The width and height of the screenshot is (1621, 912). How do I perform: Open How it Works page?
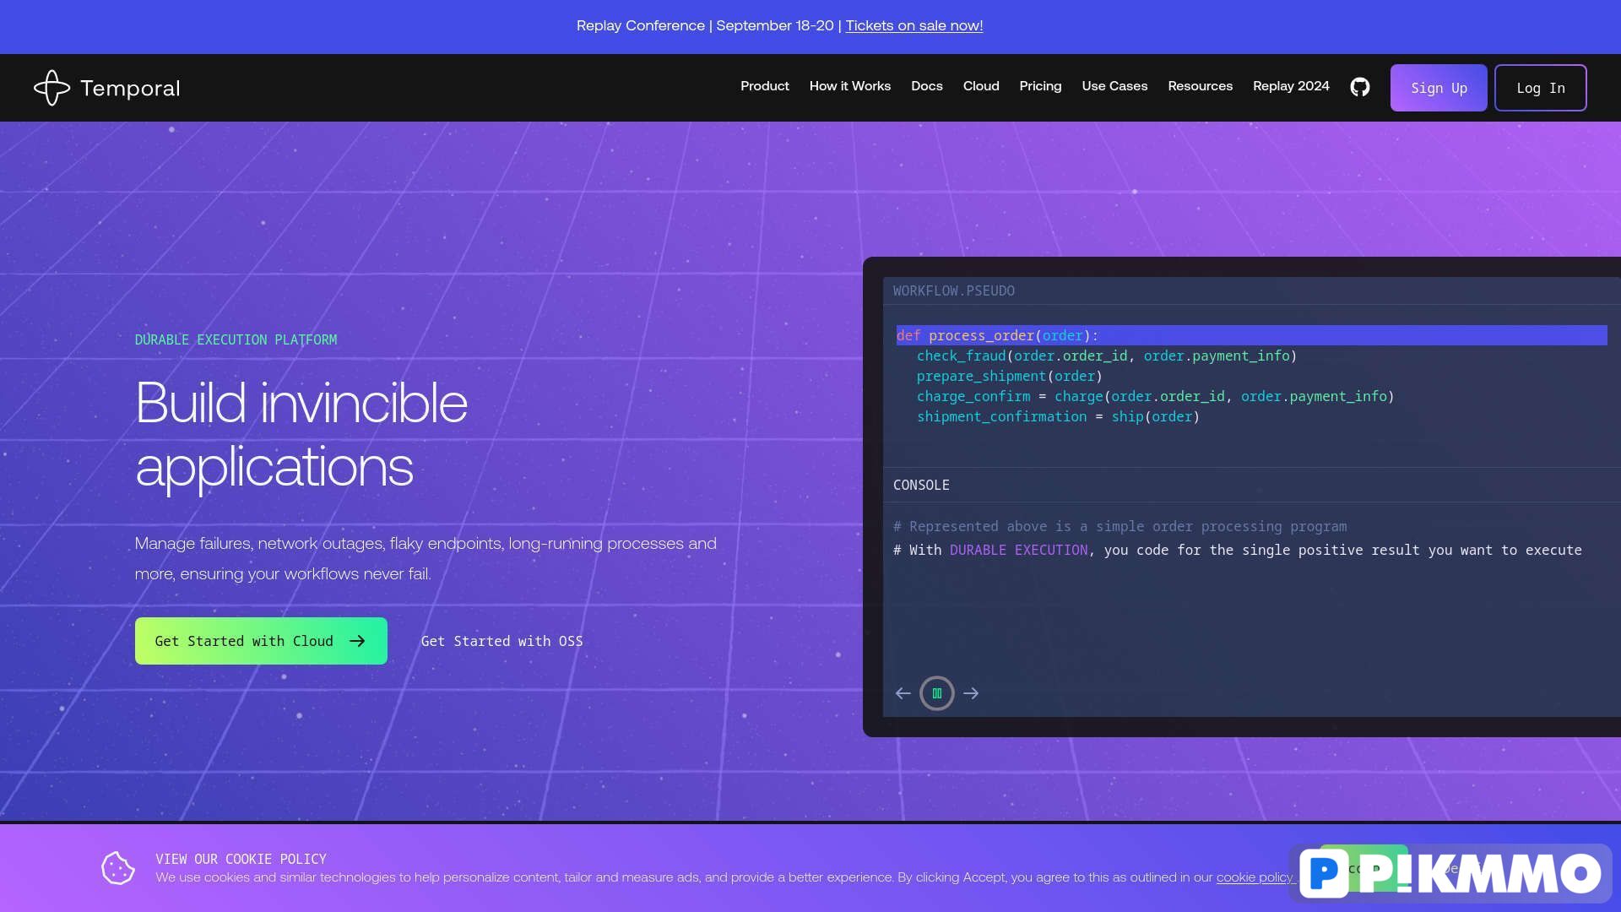pyautogui.click(x=850, y=86)
